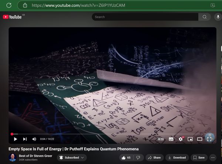
Task: Toggle the autoplay switch
Action: [x=161, y=139]
